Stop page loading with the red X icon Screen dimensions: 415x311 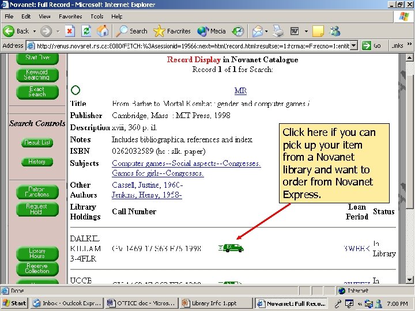click(70, 31)
